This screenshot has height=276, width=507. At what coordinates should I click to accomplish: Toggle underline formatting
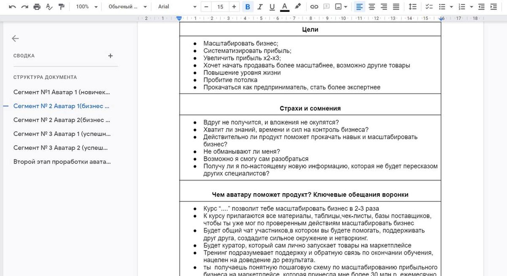pyautogui.click(x=272, y=6)
